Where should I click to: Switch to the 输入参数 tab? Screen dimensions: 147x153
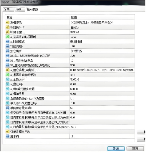tap(33, 9)
